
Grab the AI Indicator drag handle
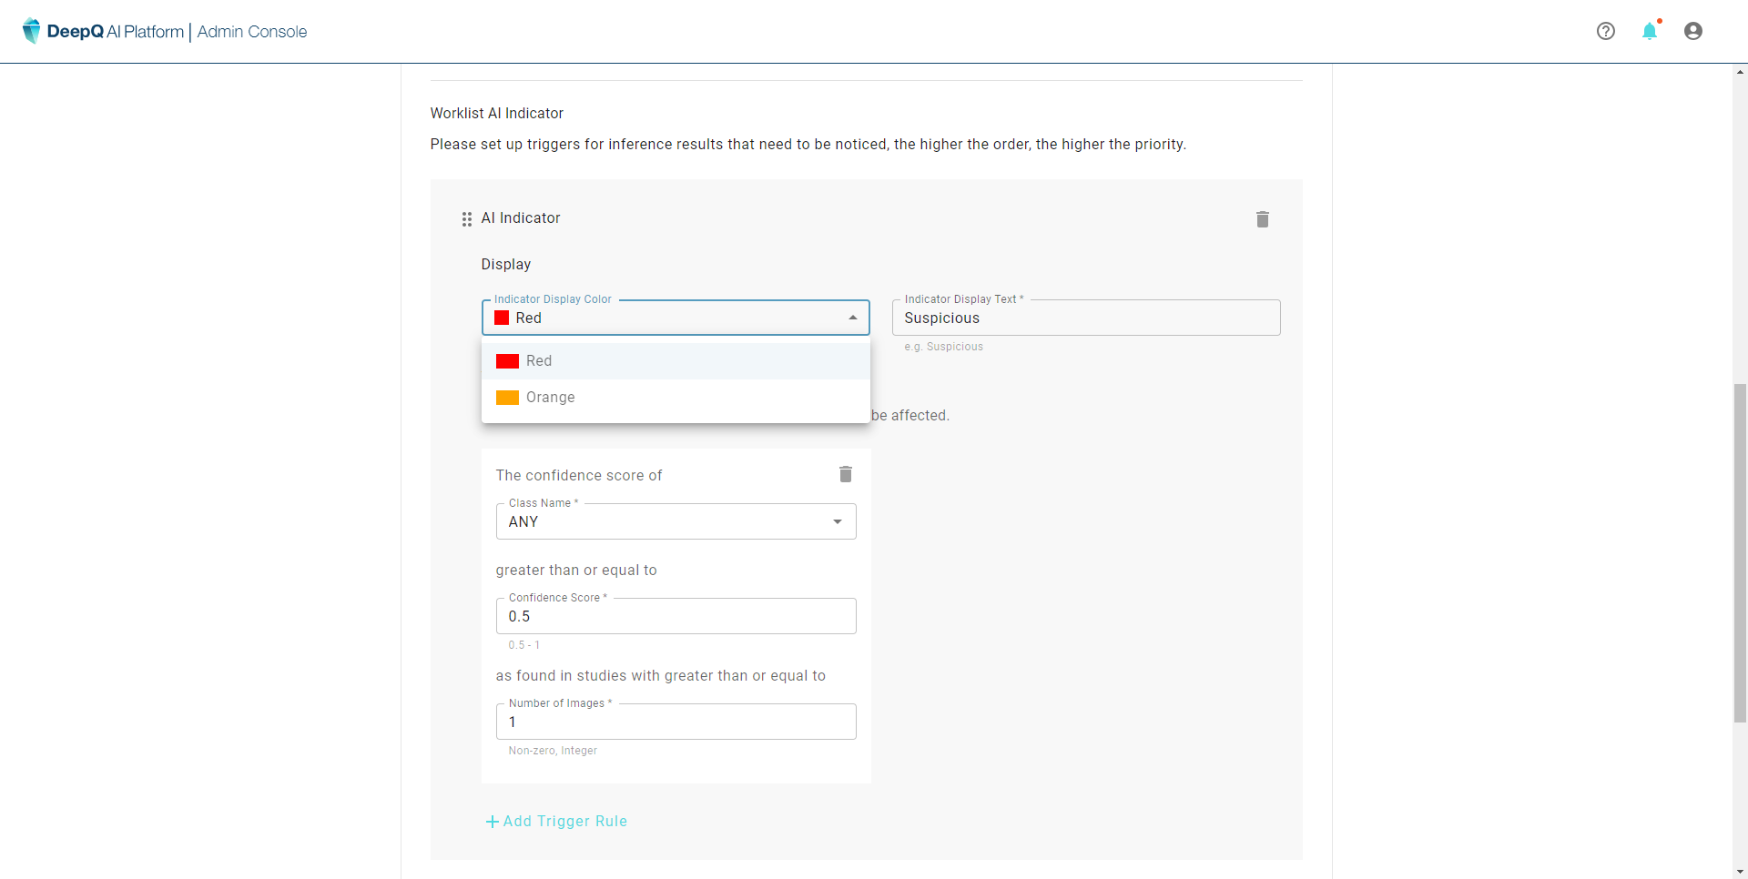[x=467, y=219]
